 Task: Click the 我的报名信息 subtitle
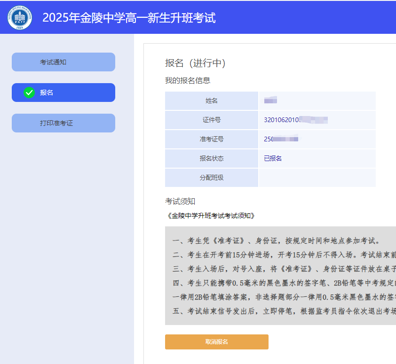click(x=187, y=80)
